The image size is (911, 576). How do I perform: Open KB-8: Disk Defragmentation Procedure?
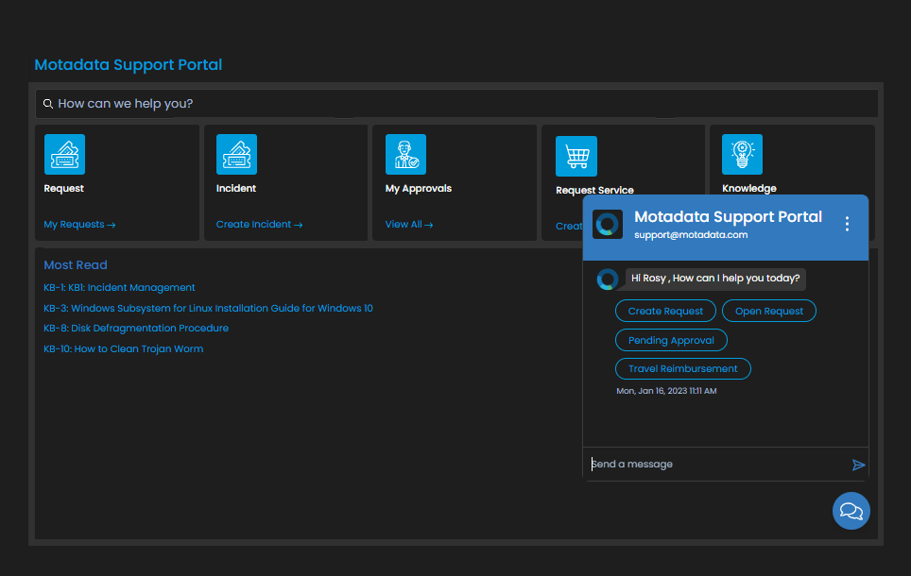tap(136, 328)
